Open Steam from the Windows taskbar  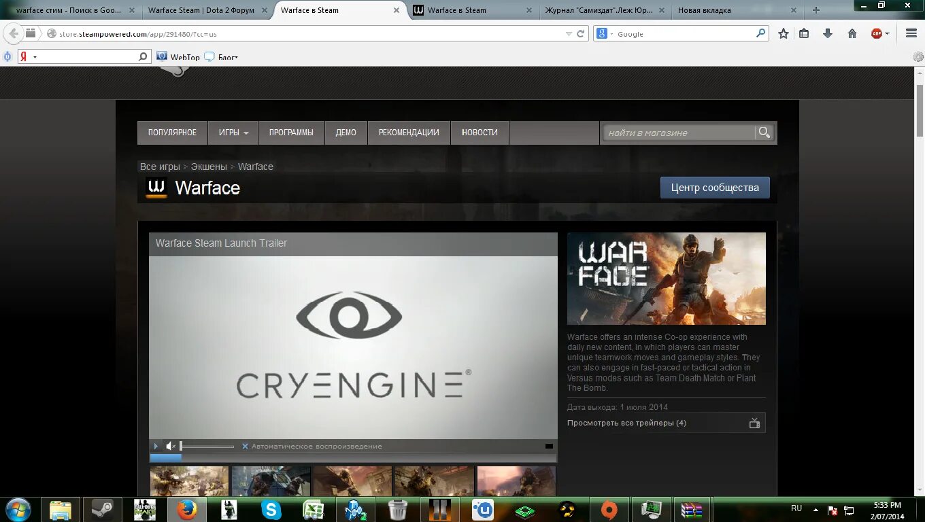click(103, 509)
